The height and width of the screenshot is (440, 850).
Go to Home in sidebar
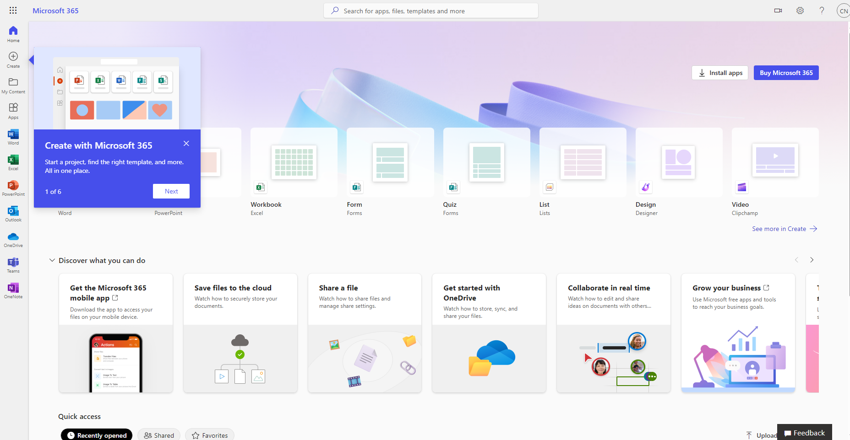pos(13,34)
